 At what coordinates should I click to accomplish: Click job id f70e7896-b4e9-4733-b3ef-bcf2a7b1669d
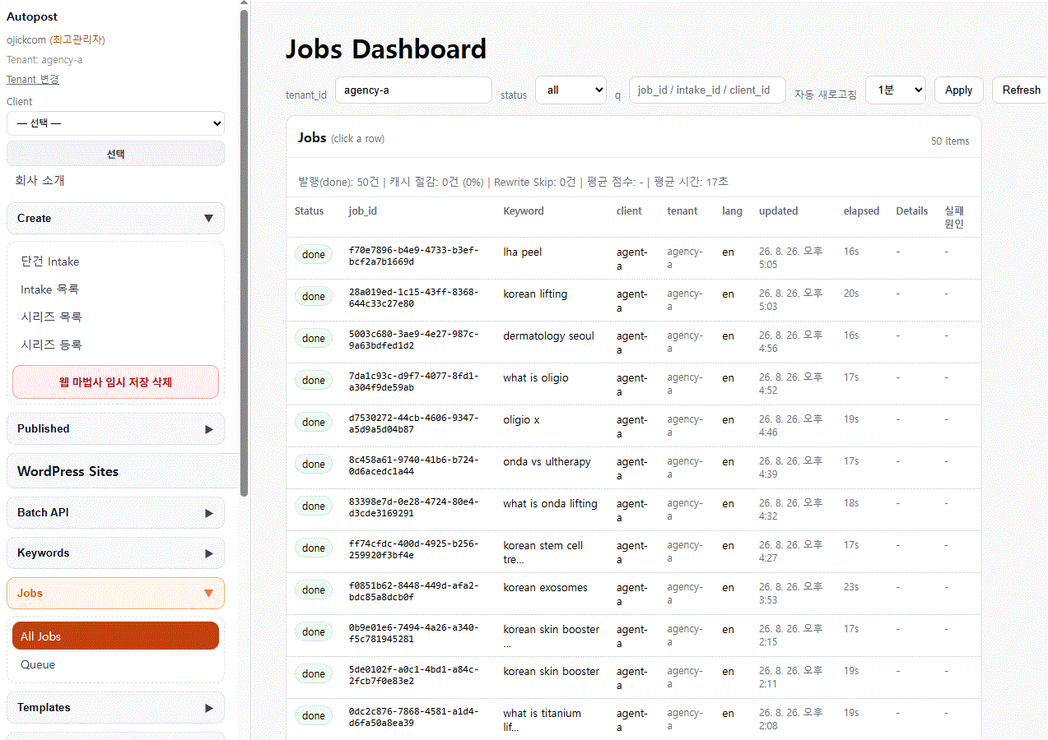(x=413, y=256)
